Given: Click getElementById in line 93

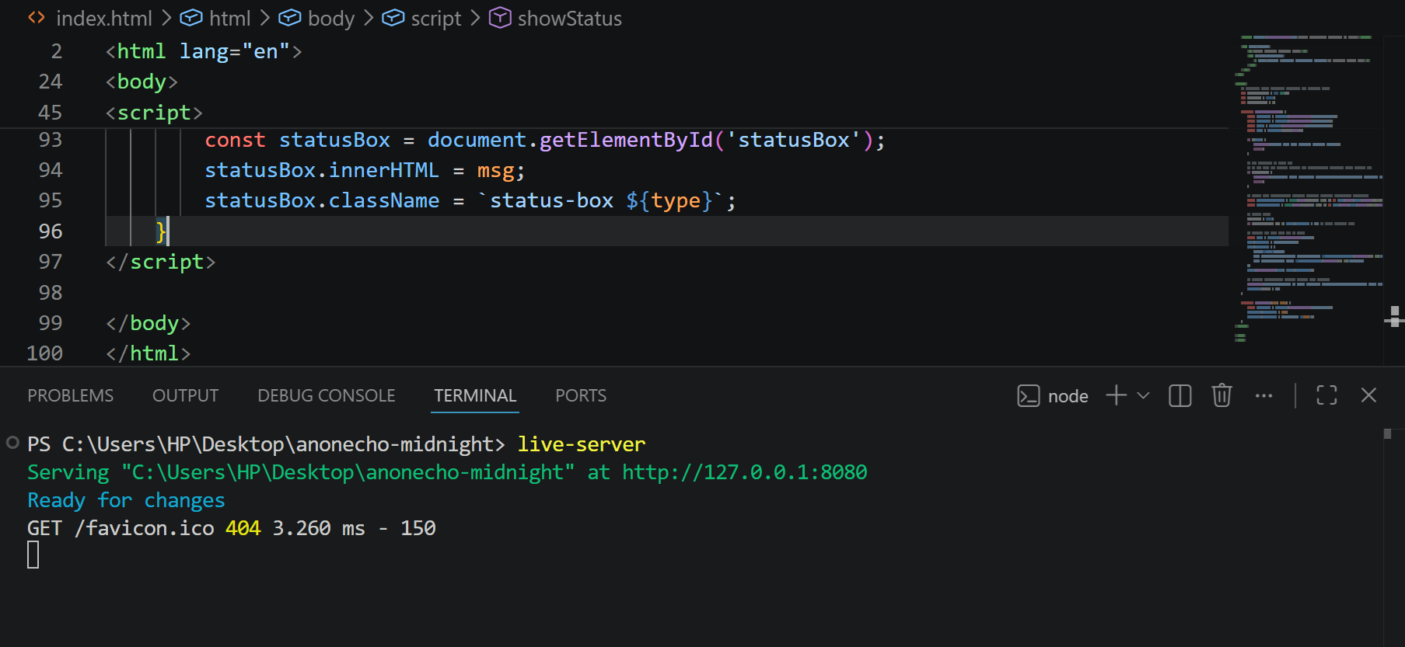Looking at the screenshot, I should tap(626, 140).
